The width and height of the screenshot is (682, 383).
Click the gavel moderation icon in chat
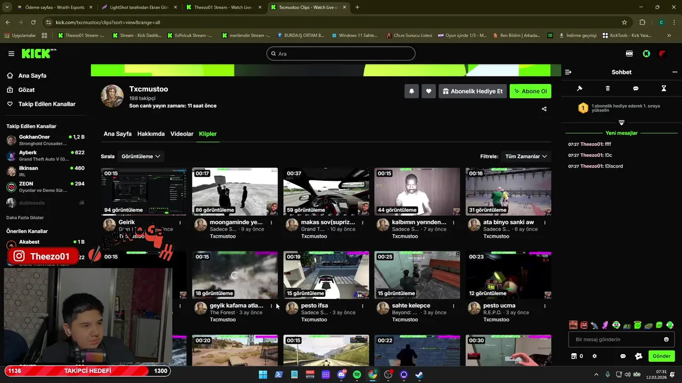coord(580,88)
